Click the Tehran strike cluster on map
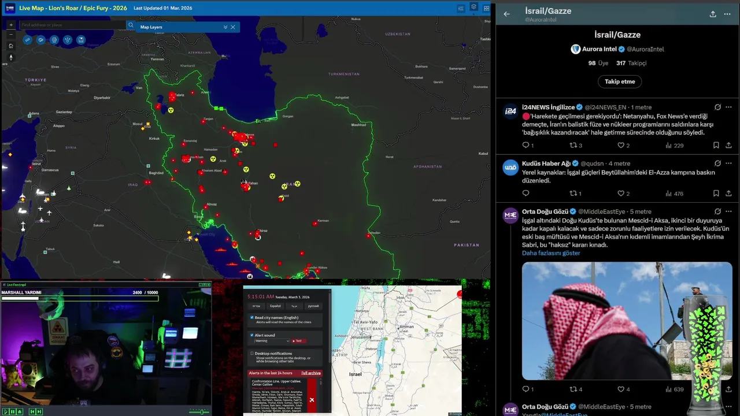Screen dimensions: 740x416 [x=242, y=137]
